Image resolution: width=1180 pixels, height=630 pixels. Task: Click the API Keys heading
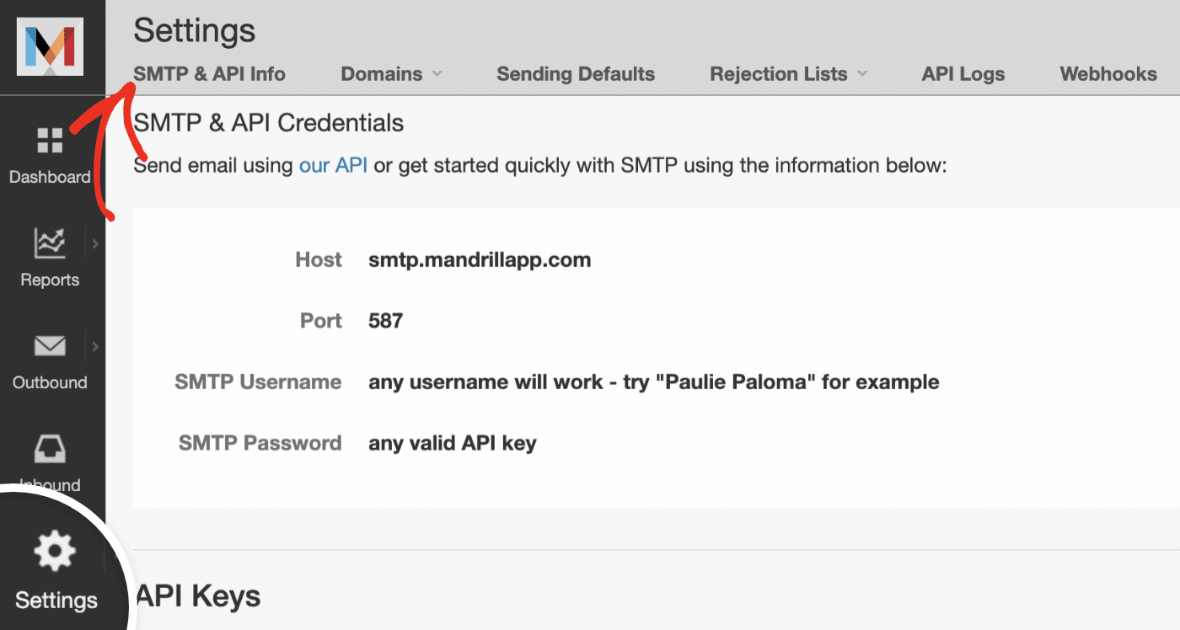coord(197,596)
